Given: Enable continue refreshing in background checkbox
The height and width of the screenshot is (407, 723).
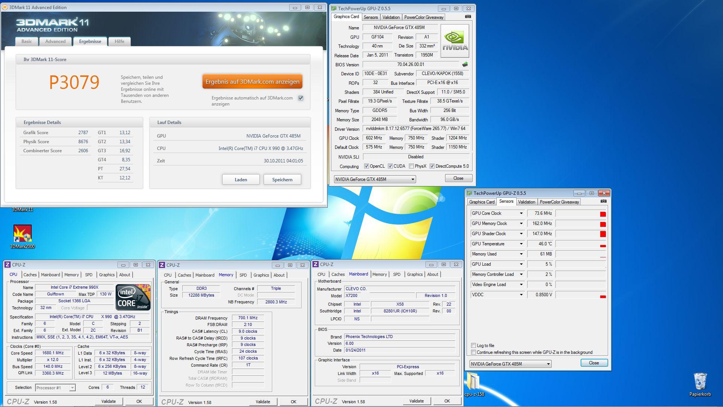Looking at the screenshot, I should click(x=473, y=352).
